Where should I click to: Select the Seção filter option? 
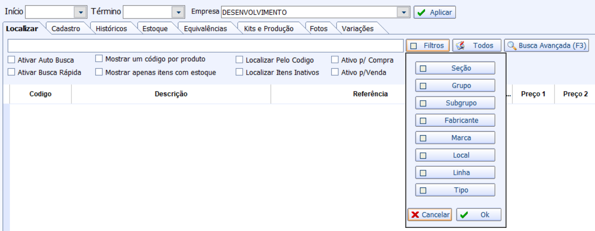455,68
